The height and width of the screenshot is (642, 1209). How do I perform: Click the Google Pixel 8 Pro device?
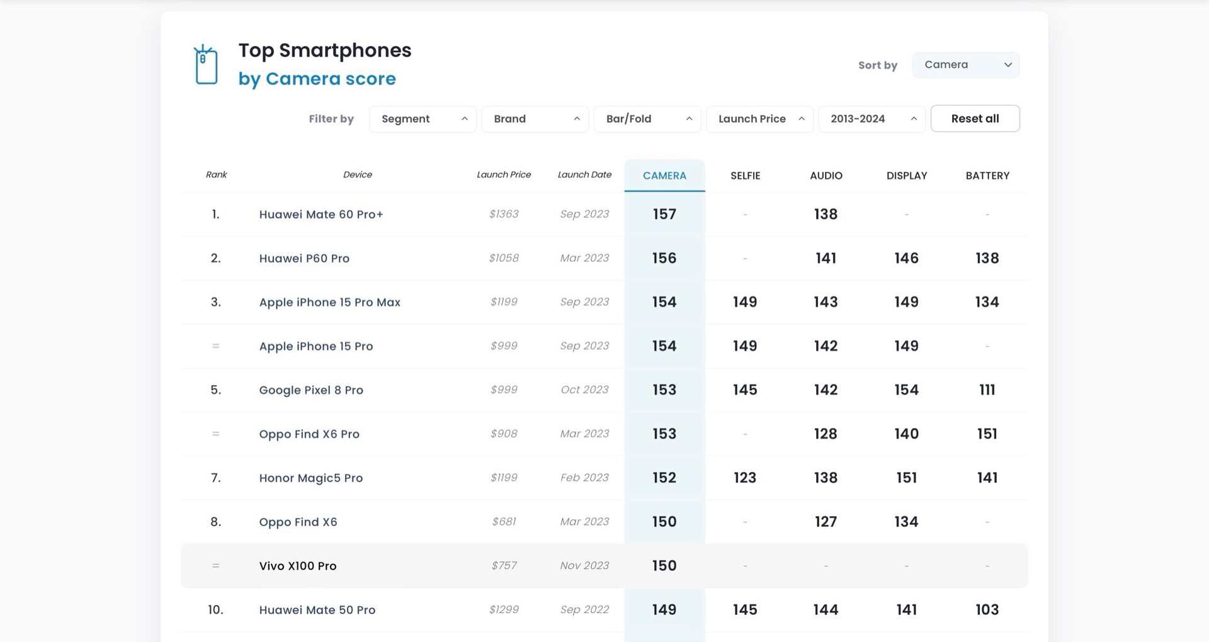tap(311, 390)
